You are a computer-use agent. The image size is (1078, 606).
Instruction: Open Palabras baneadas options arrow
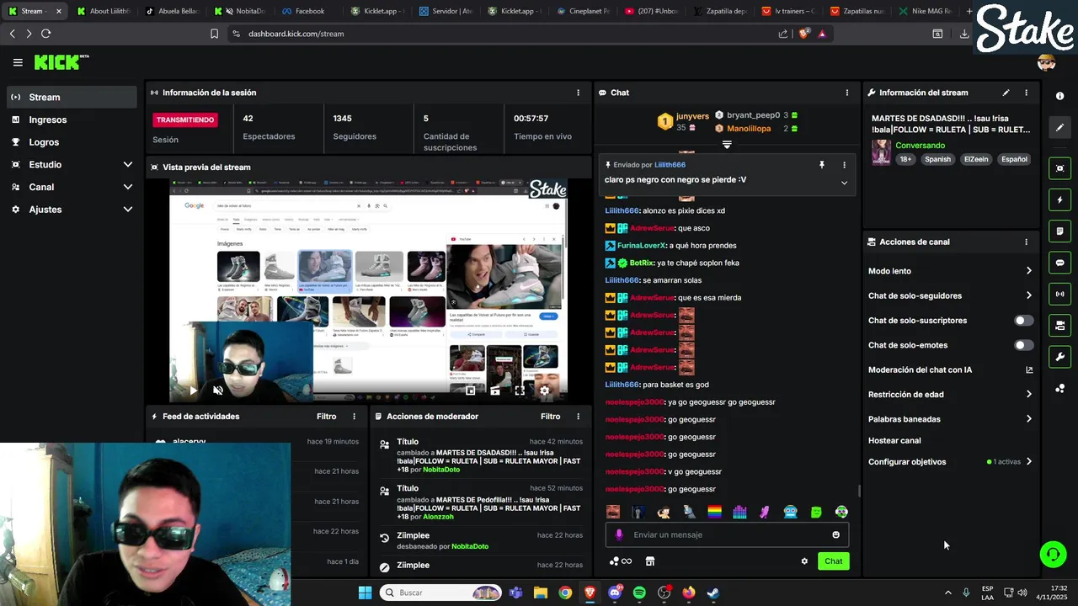pos(1028,419)
